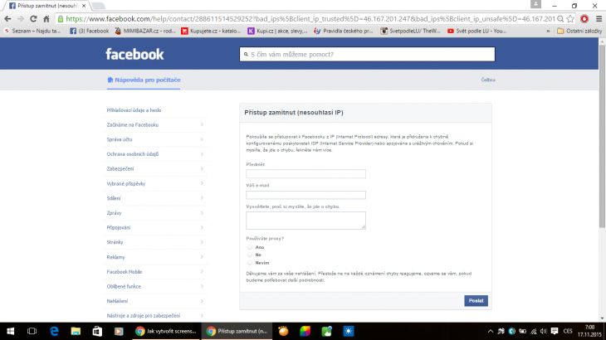Switch to Přístup zamítnut browser tab
The height and width of the screenshot is (340, 606).
(47, 6)
